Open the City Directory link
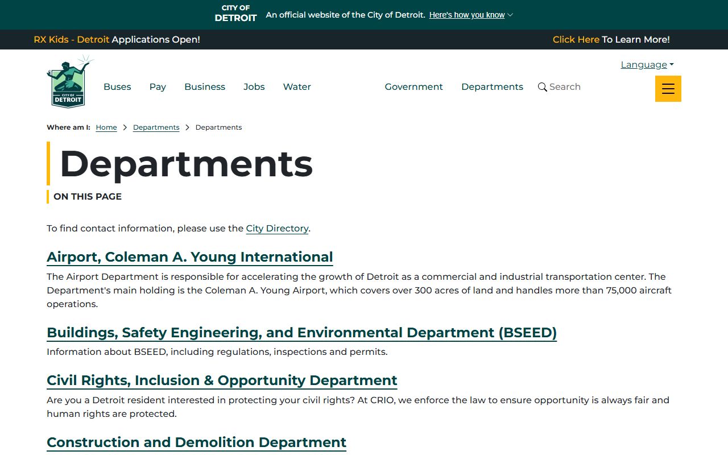The image size is (728, 455). coord(277,229)
